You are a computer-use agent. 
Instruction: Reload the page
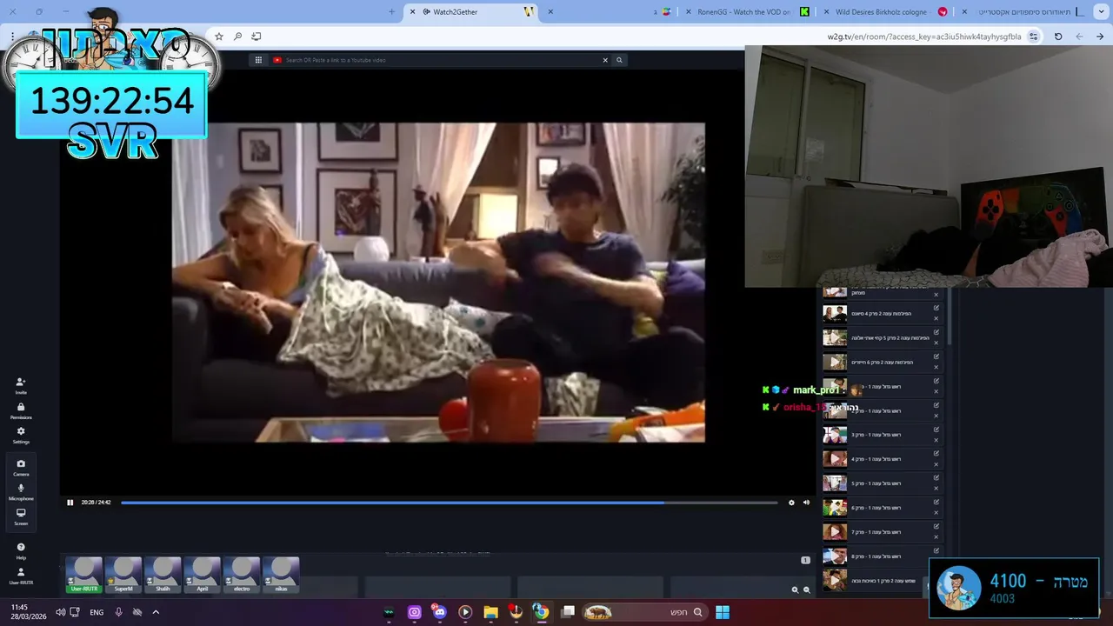(x=1058, y=37)
